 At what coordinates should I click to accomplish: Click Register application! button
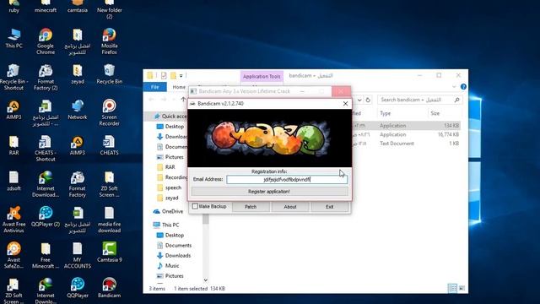[x=269, y=192]
